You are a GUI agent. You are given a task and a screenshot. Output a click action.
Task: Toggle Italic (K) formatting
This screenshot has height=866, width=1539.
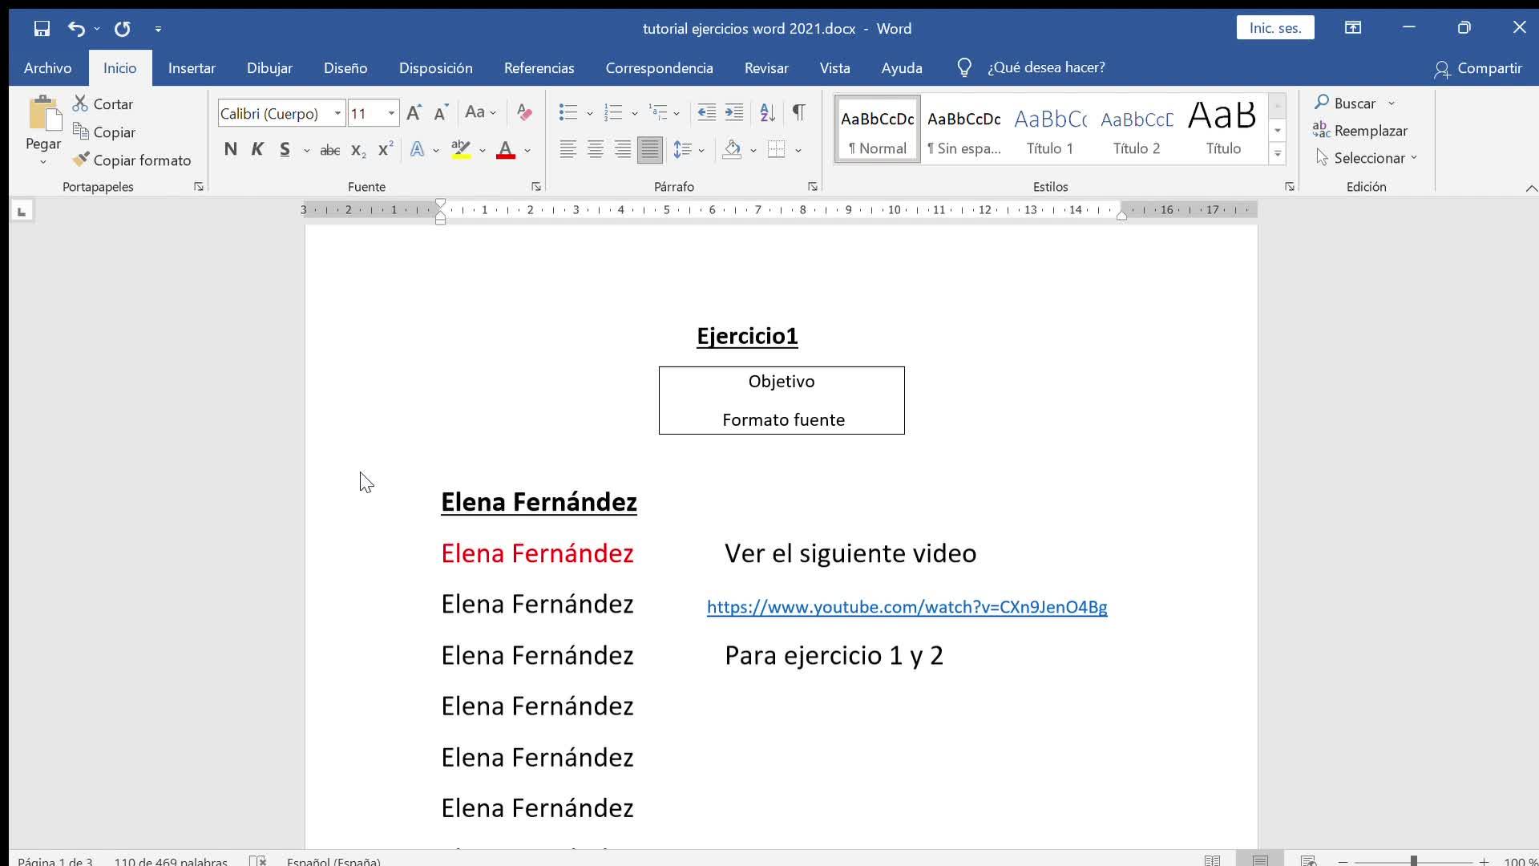coord(257,150)
